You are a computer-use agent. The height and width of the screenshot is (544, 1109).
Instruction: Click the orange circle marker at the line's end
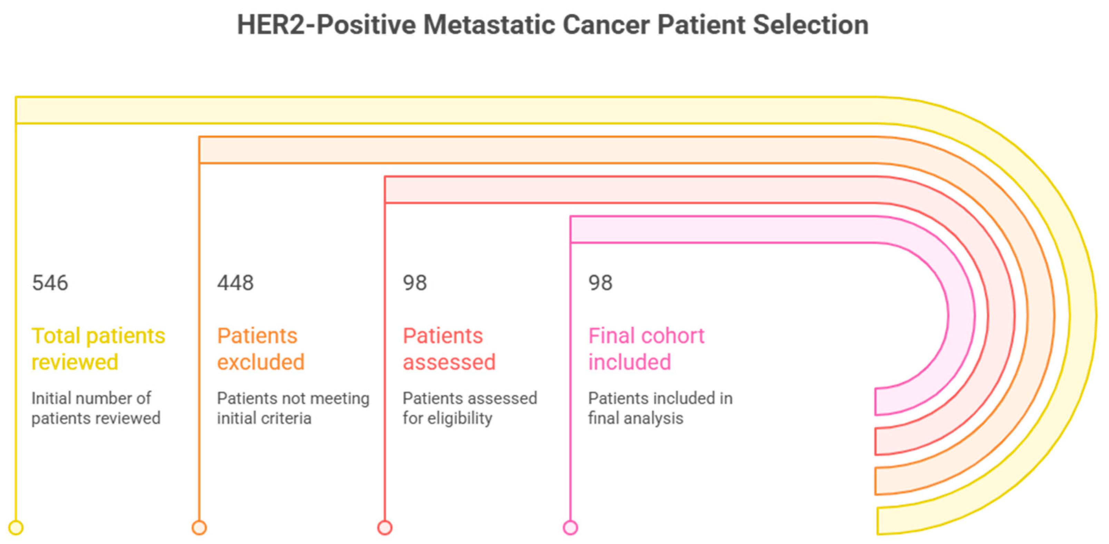pyautogui.click(x=199, y=527)
